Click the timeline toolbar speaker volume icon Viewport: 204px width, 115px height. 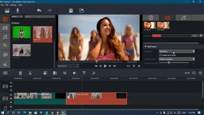coord(74,73)
